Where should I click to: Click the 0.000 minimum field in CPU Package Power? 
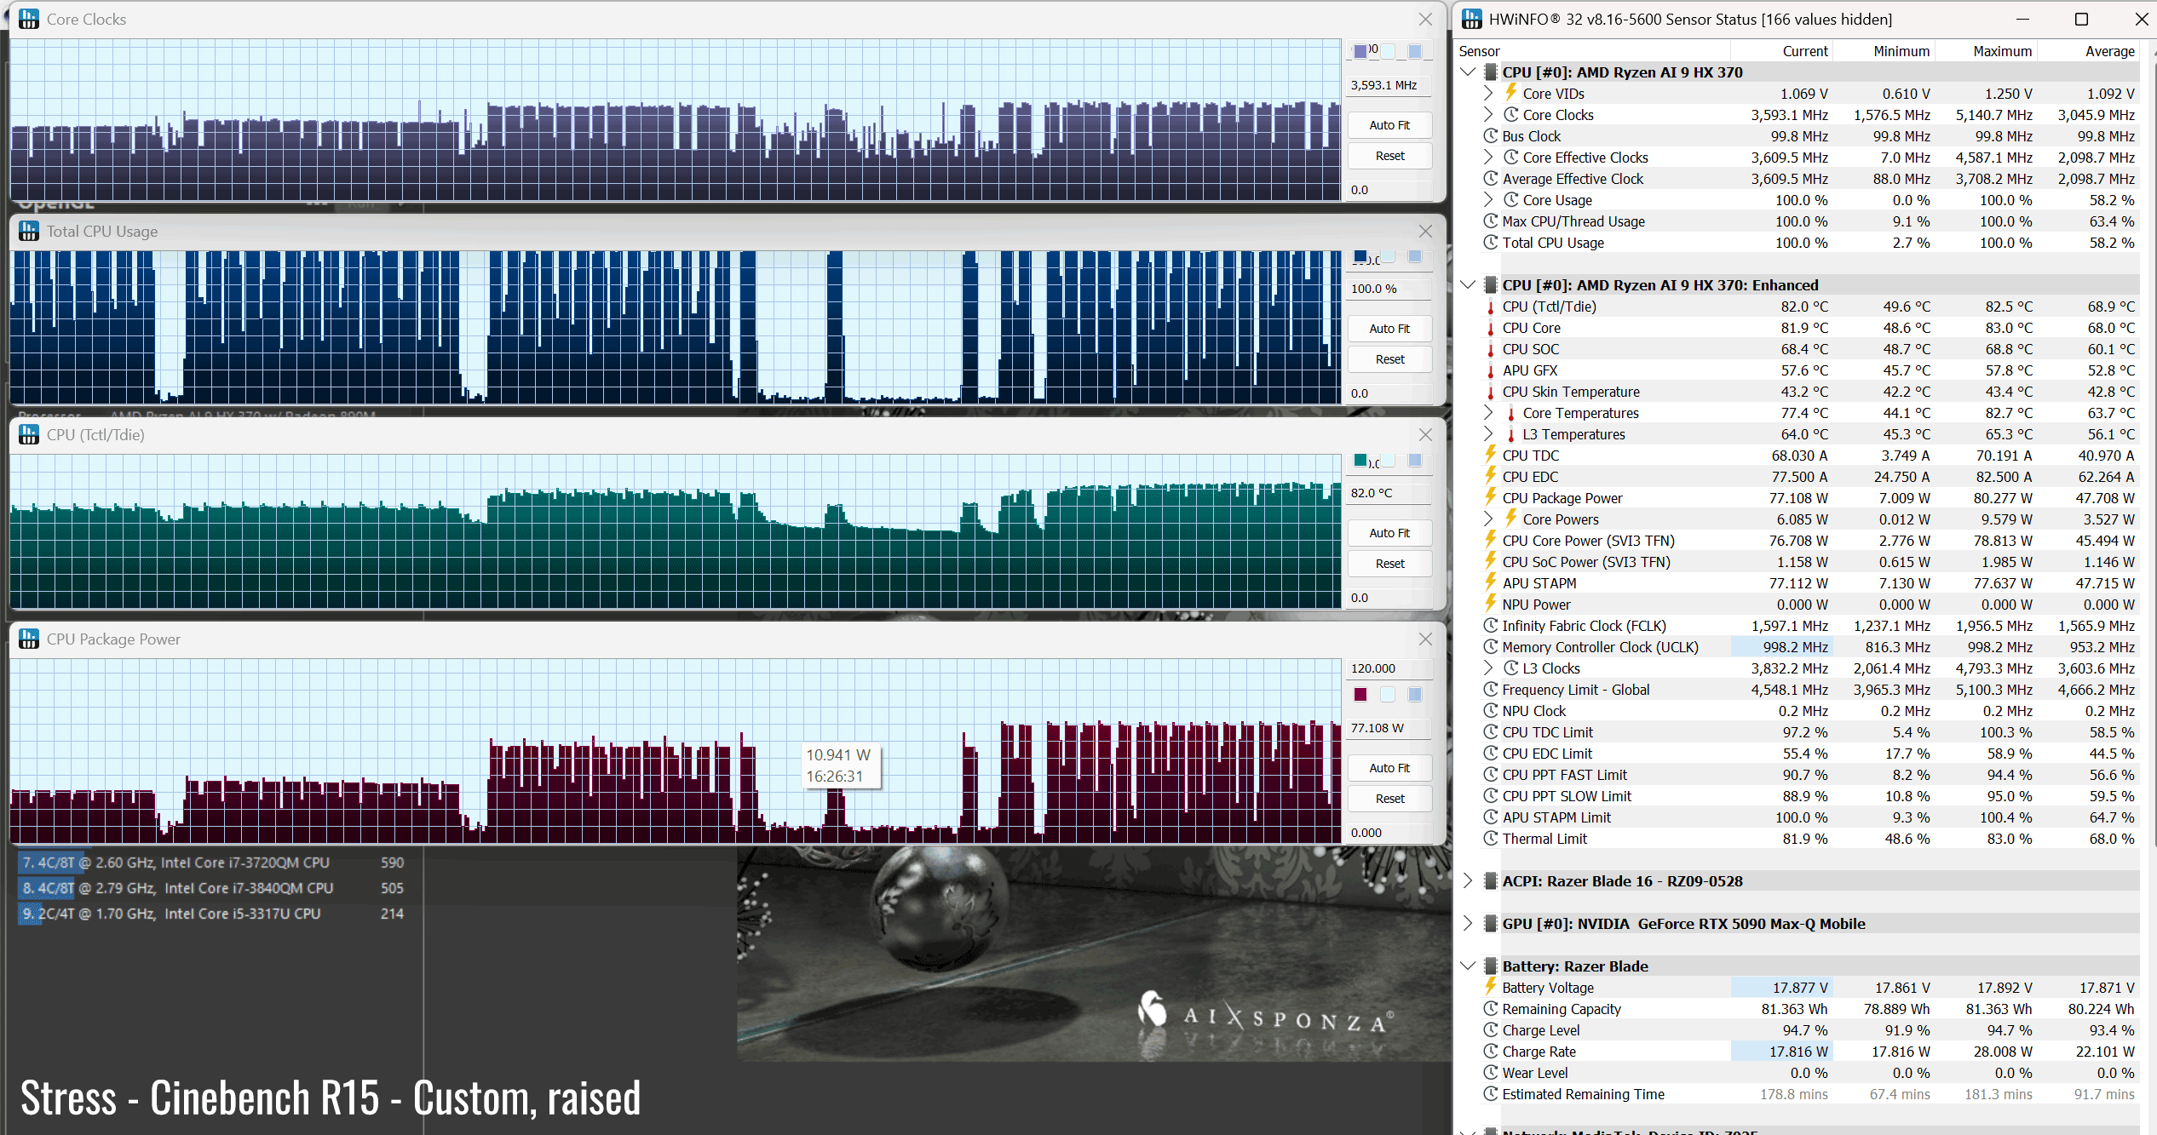(x=1389, y=833)
